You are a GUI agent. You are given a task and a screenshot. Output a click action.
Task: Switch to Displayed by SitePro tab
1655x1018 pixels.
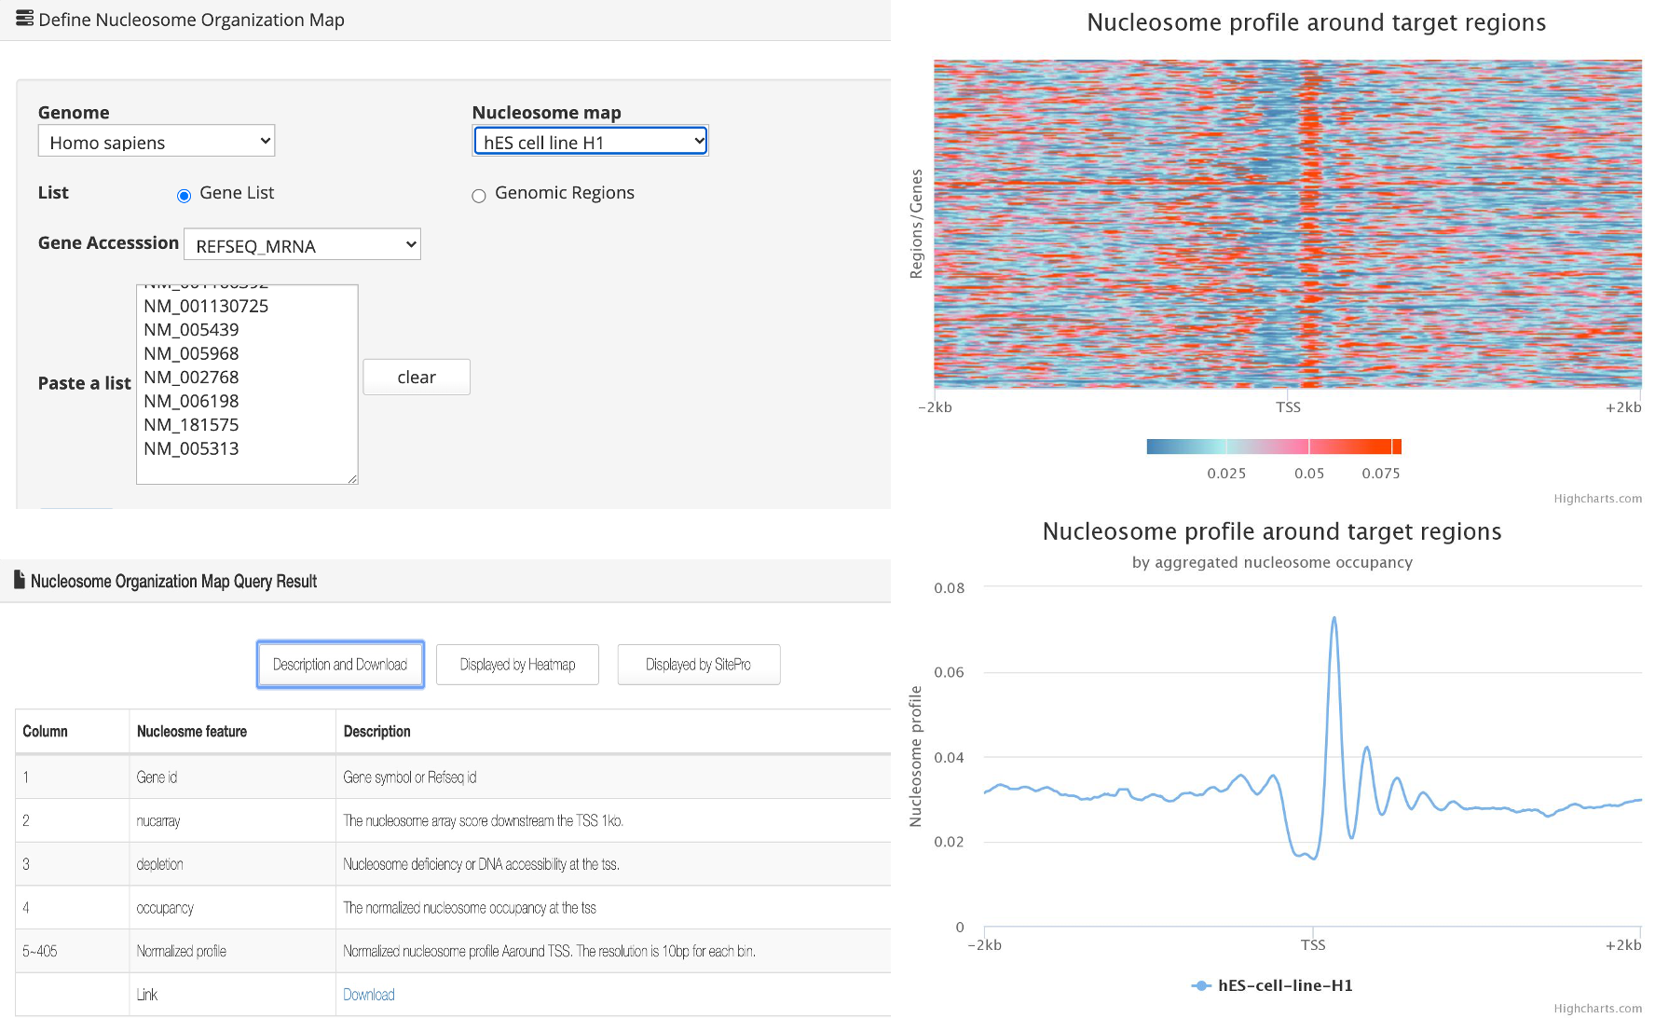pos(699,665)
